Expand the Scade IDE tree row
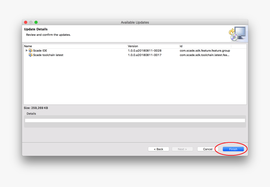The image size is (270, 187). point(26,51)
